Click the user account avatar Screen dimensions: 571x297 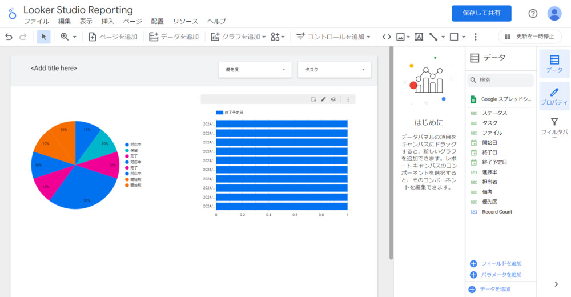tap(554, 13)
